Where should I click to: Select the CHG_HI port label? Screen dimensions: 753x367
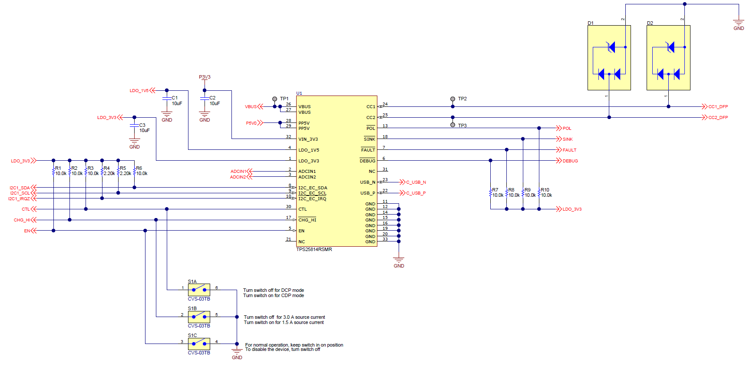click(x=22, y=220)
